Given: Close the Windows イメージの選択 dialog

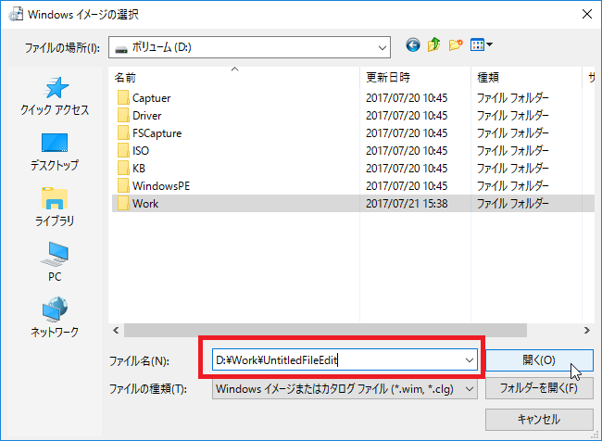Looking at the screenshot, I should (586, 14).
